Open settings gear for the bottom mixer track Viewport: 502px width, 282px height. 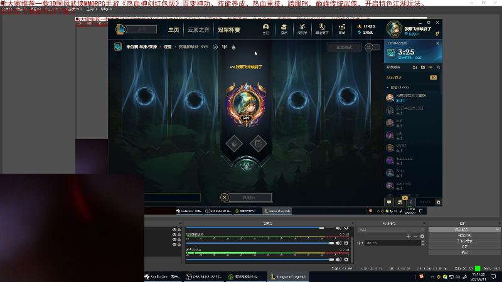(346, 259)
